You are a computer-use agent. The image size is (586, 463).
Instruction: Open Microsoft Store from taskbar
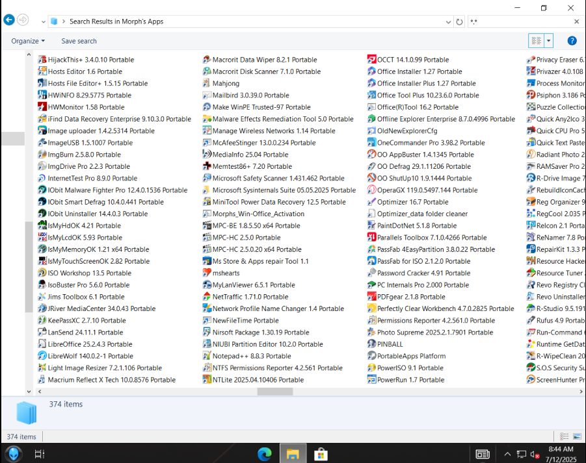coord(321,454)
